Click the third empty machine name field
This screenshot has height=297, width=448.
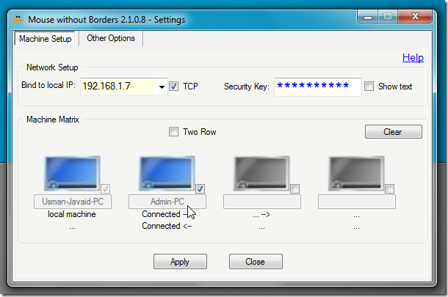262,202
